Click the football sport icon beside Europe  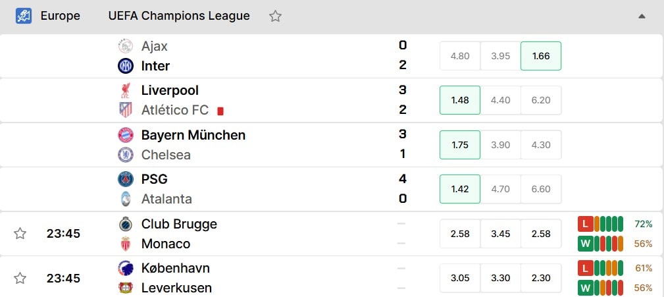point(24,16)
